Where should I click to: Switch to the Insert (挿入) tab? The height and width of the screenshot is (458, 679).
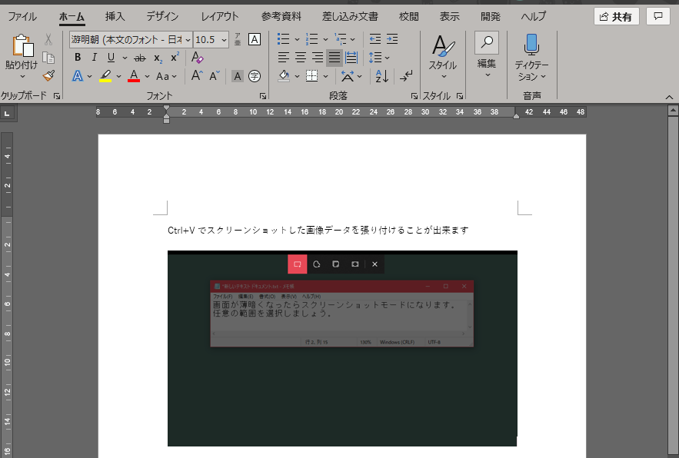pyautogui.click(x=115, y=16)
